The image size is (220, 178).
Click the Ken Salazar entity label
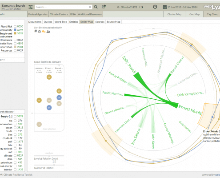click(x=136, y=137)
